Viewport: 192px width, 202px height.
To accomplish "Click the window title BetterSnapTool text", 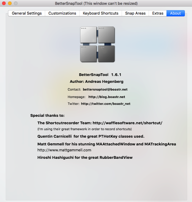I will (x=96, y=3).
